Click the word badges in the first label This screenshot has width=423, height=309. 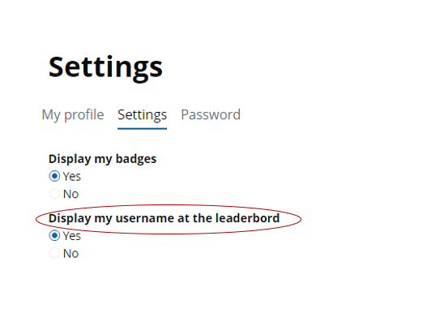(136, 159)
